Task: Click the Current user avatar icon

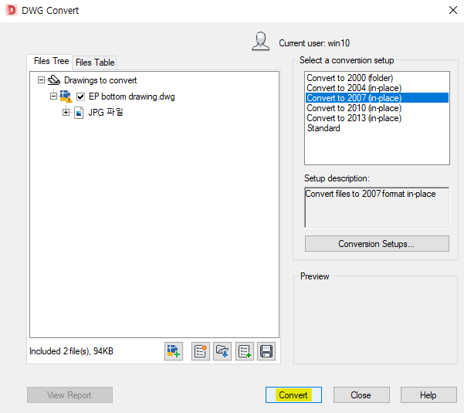Action: pyautogui.click(x=261, y=42)
